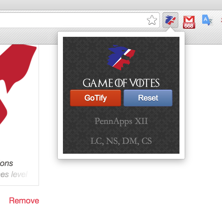Click the red Remove link
This screenshot has height=211, width=222.
(x=24, y=201)
